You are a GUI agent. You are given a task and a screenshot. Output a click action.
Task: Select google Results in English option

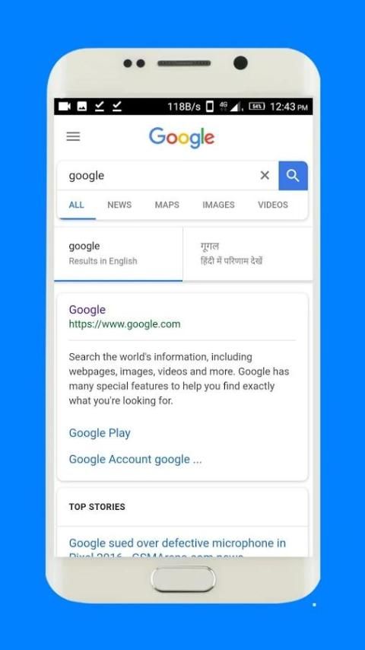[x=118, y=253]
